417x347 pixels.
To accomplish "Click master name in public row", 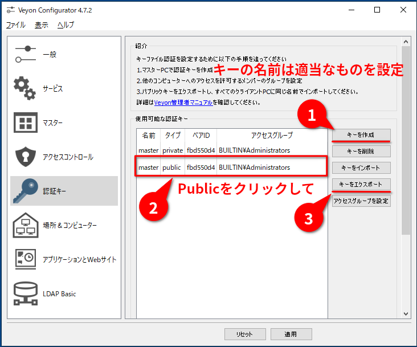I will point(148,168).
